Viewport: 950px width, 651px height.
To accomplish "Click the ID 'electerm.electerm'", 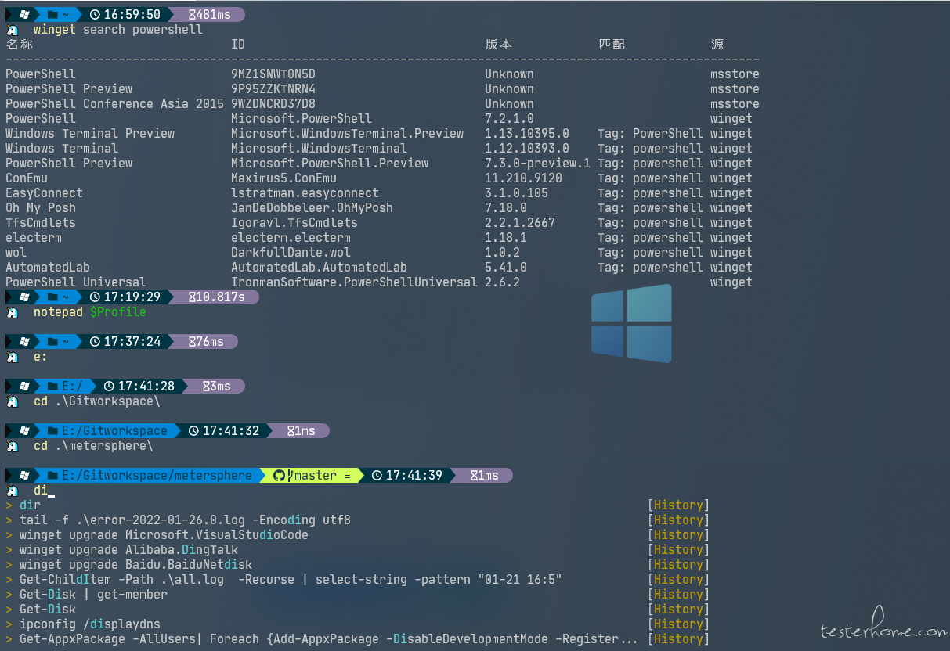I will coord(291,238).
